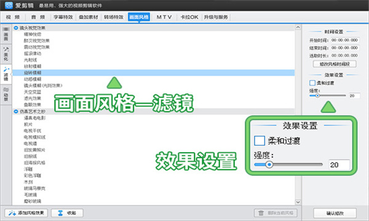The height and width of the screenshot is (221, 369).
Task: Click the 强度 slider below 柔和过渡 in the original panel
Action: click(328, 96)
